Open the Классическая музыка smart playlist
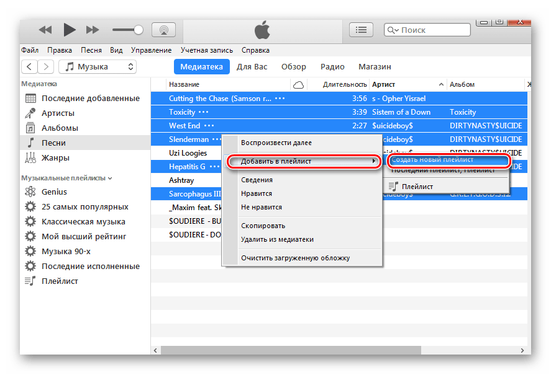The height and width of the screenshot is (375, 551). click(85, 222)
